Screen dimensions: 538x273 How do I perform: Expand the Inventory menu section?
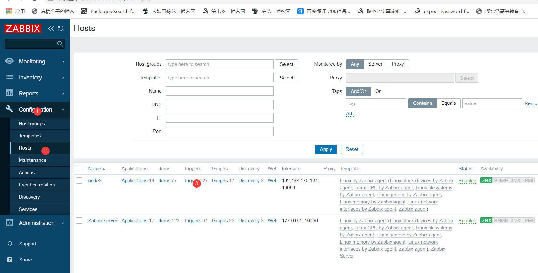tap(35, 78)
